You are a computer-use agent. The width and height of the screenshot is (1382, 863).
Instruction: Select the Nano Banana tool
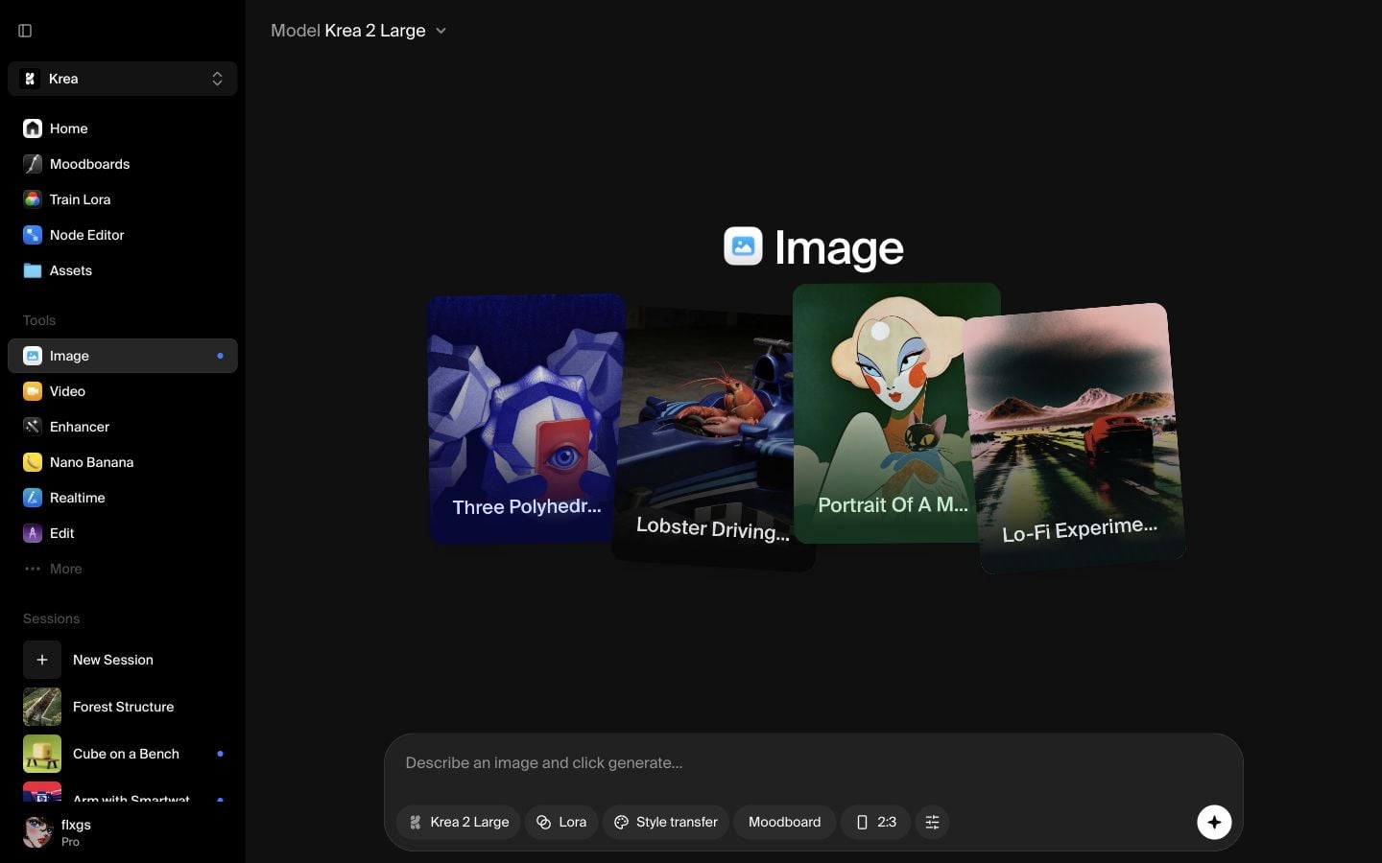click(122, 462)
